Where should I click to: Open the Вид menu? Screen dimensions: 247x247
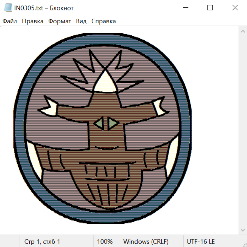tap(81, 21)
